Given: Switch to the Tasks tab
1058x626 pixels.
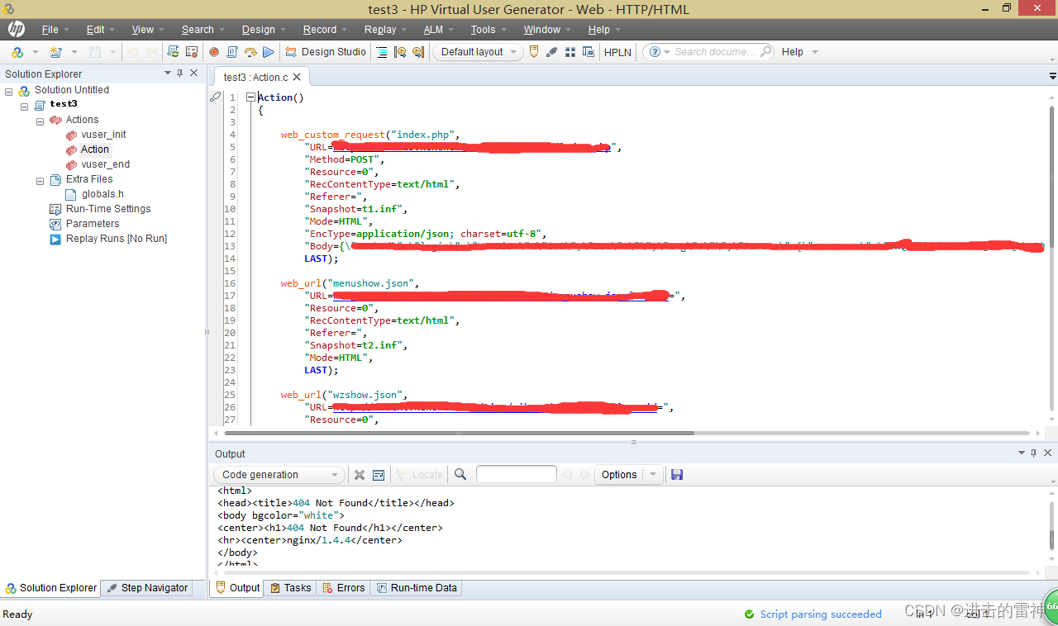Looking at the screenshot, I should (x=291, y=588).
